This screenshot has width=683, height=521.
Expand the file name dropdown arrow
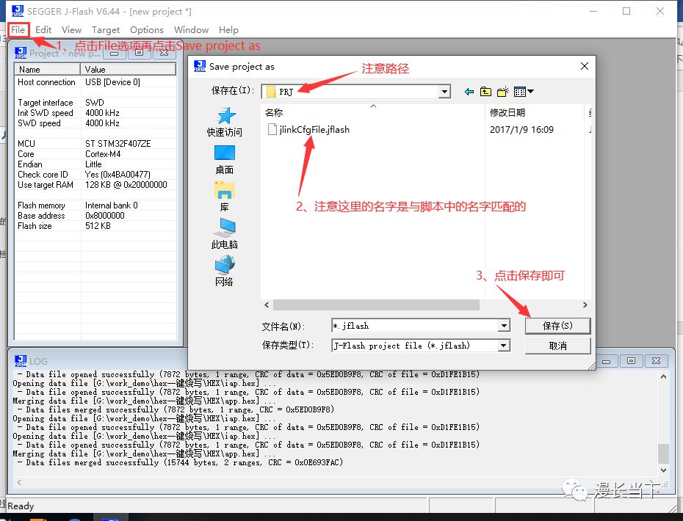504,326
